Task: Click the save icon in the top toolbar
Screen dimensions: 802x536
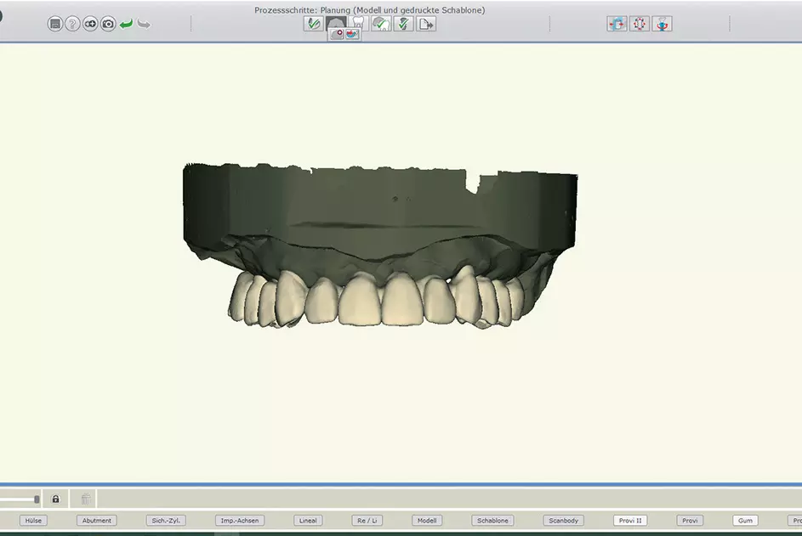Action: (55, 24)
